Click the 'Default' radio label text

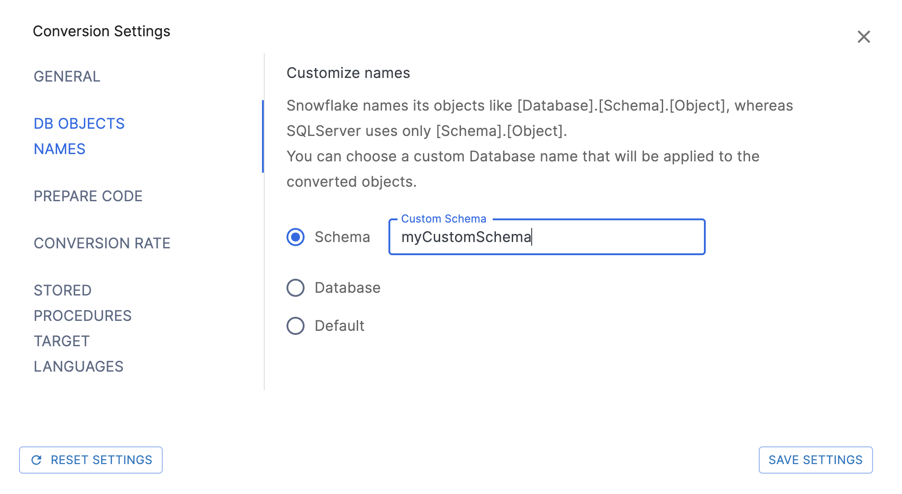pyautogui.click(x=339, y=326)
